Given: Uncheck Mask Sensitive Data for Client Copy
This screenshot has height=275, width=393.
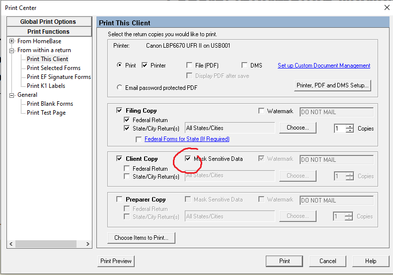Looking at the screenshot, I should coord(188,159).
